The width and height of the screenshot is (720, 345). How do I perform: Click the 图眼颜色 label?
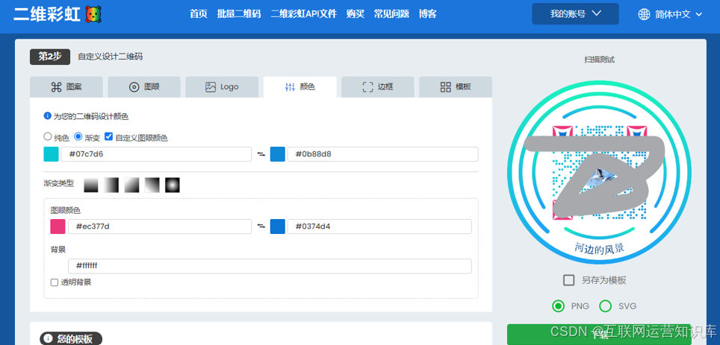tap(65, 210)
